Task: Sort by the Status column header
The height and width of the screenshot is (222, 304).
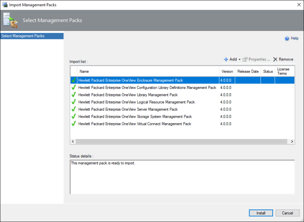Action: [x=268, y=72]
